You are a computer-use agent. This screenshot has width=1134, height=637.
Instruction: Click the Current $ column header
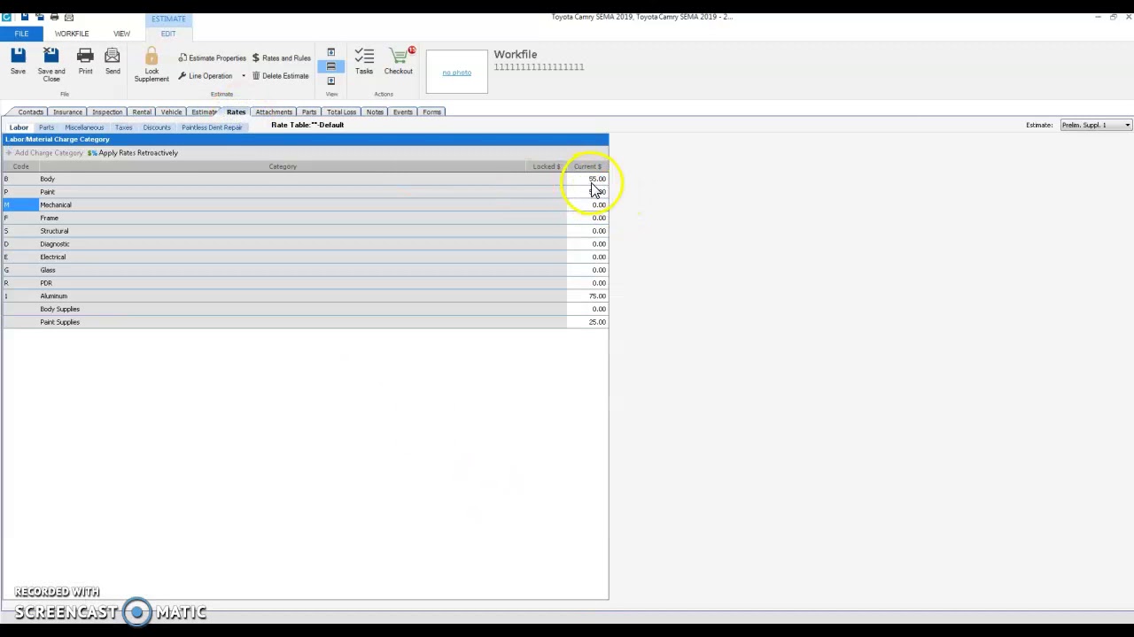587,166
